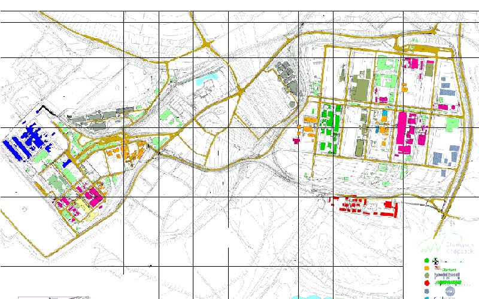Click the star-shaped road junction at top
The height and width of the screenshot is (299, 479).
click(206, 44)
